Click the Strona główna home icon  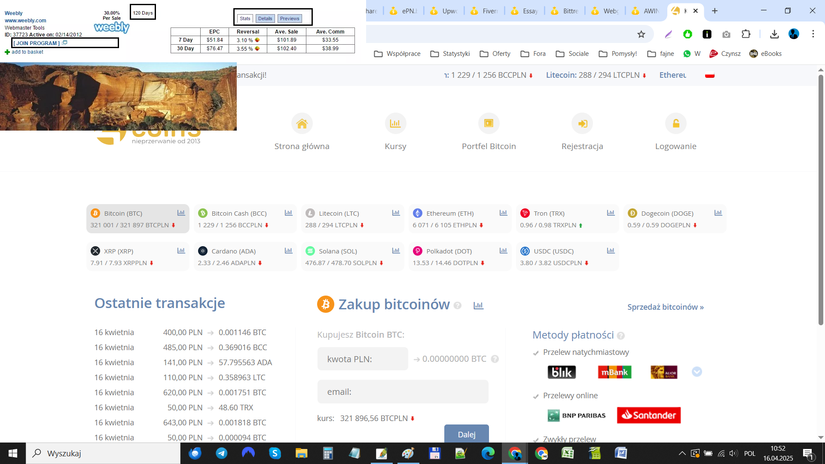point(302,124)
